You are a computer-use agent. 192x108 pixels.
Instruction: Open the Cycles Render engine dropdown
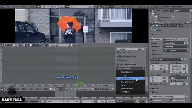(106, 7)
